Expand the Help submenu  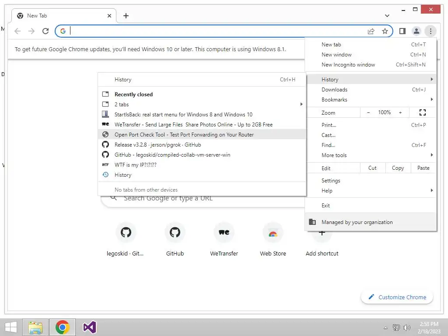tap(371, 191)
